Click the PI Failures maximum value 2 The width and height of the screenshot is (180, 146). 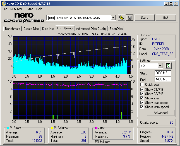(x=85, y=137)
